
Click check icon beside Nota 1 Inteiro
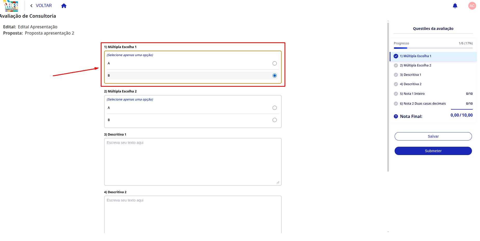click(x=396, y=94)
